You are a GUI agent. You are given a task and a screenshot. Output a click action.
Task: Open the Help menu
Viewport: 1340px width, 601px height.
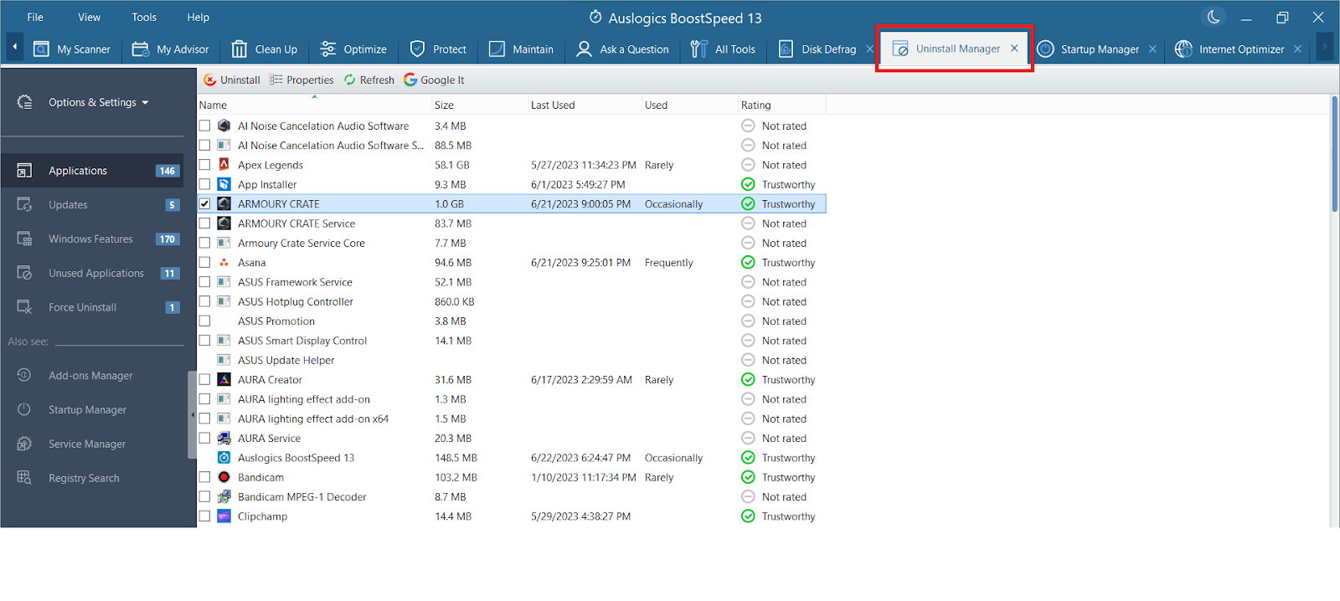[x=198, y=18]
